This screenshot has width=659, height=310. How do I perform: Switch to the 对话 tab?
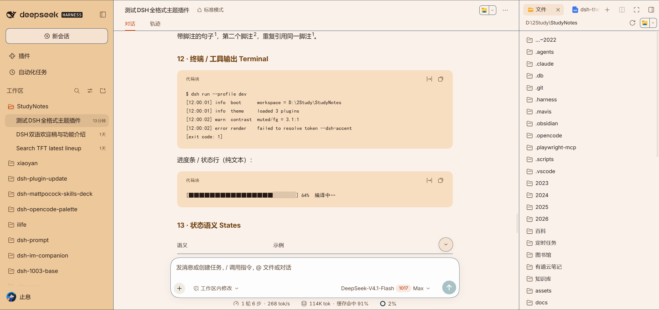pyautogui.click(x=130, y=24)
